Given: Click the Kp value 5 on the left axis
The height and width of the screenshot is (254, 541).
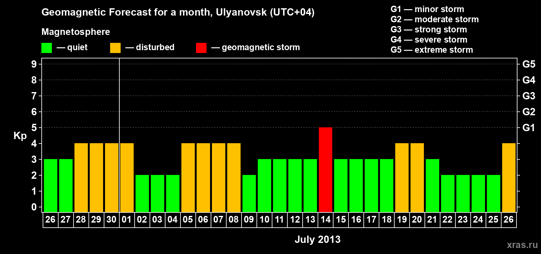Looking at the screenshot, I should point(34,128).
